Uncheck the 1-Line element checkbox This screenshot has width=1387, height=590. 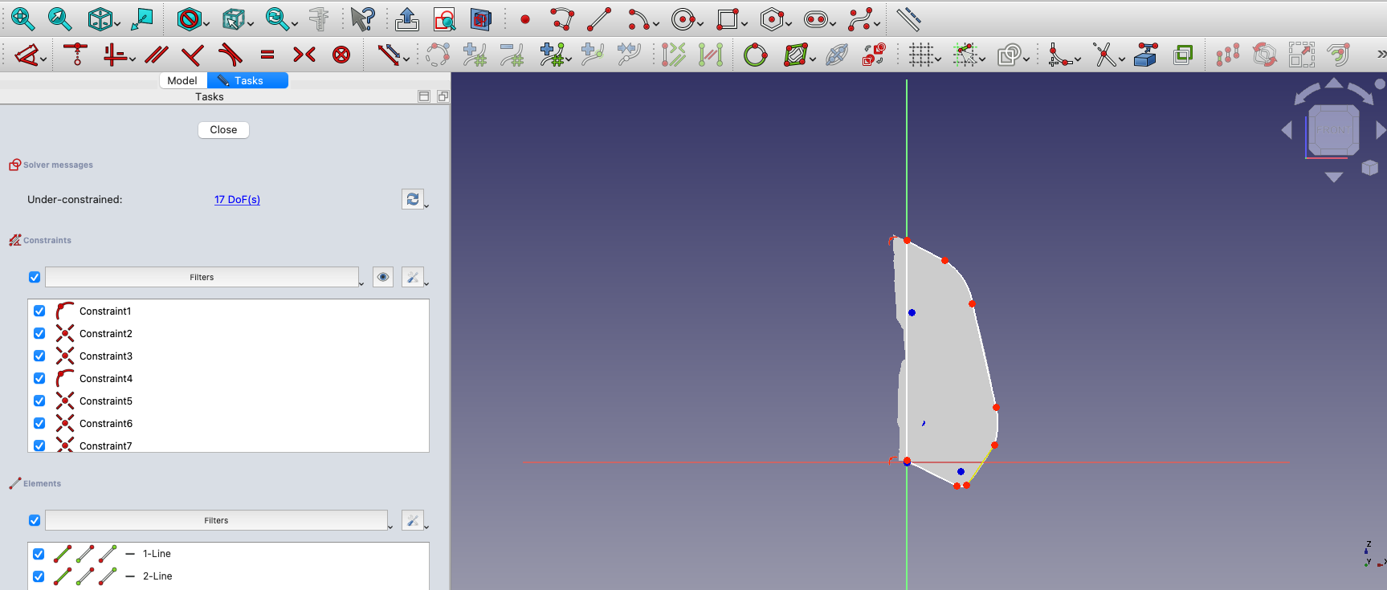(x=39, y=554)
